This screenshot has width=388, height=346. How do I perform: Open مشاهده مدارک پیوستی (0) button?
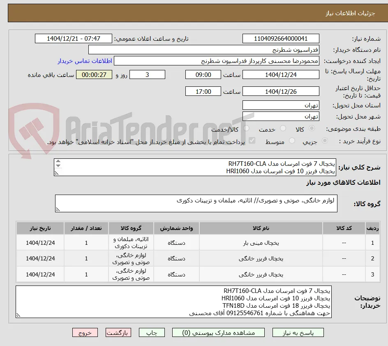218,332
